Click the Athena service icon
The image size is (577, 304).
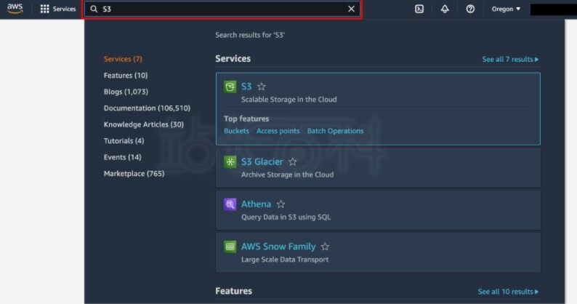230,204
